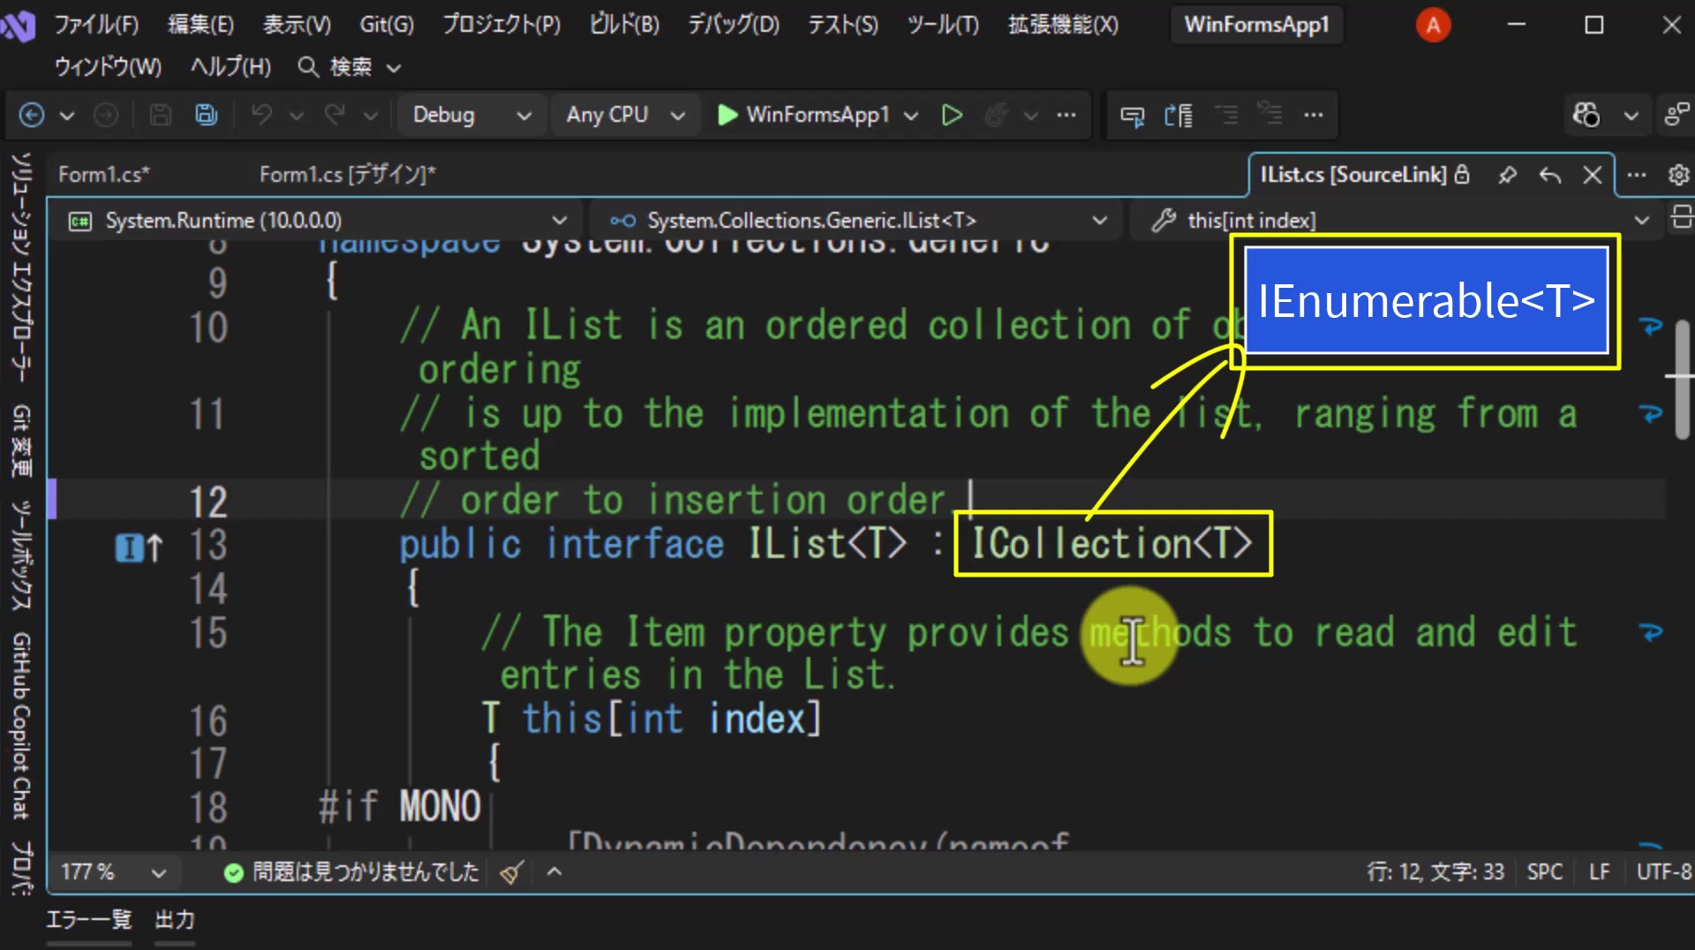Open the ビルド(B) menu
The image size is (1695, 950).
pyautogui.click(x=624, y=25)
